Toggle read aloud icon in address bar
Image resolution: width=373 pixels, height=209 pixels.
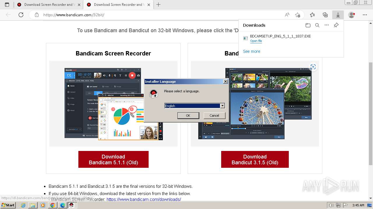coord(287,15)
